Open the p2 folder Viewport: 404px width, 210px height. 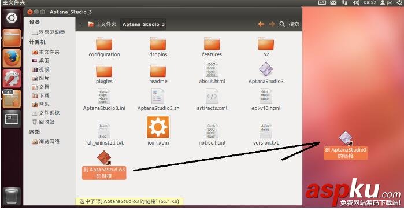pyautogui.click(x=266, y=47)
